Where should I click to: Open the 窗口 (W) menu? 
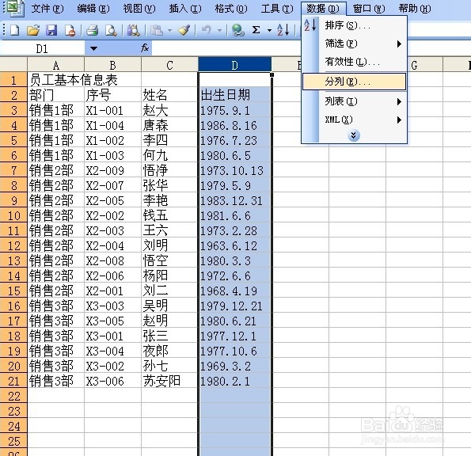click(369, 9)
